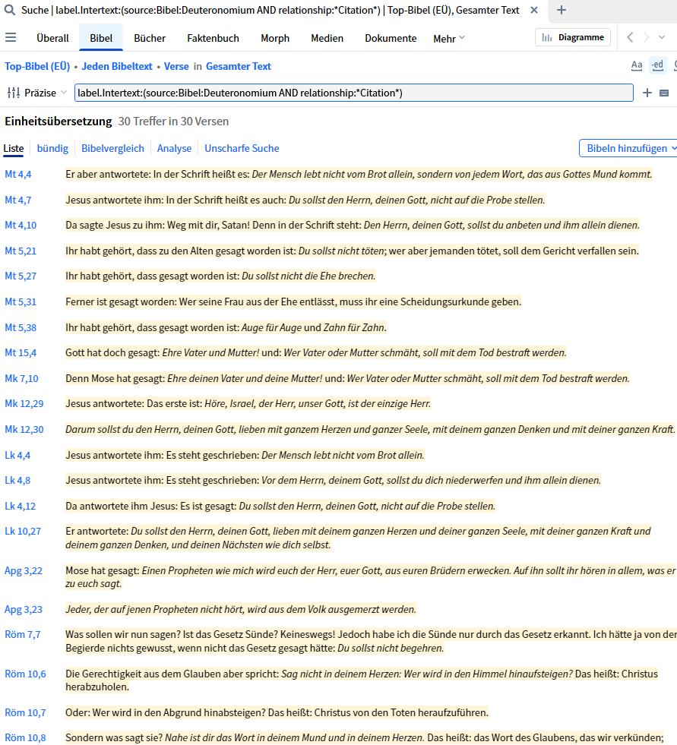Open the Aa text size icon

tap(637, 65)
